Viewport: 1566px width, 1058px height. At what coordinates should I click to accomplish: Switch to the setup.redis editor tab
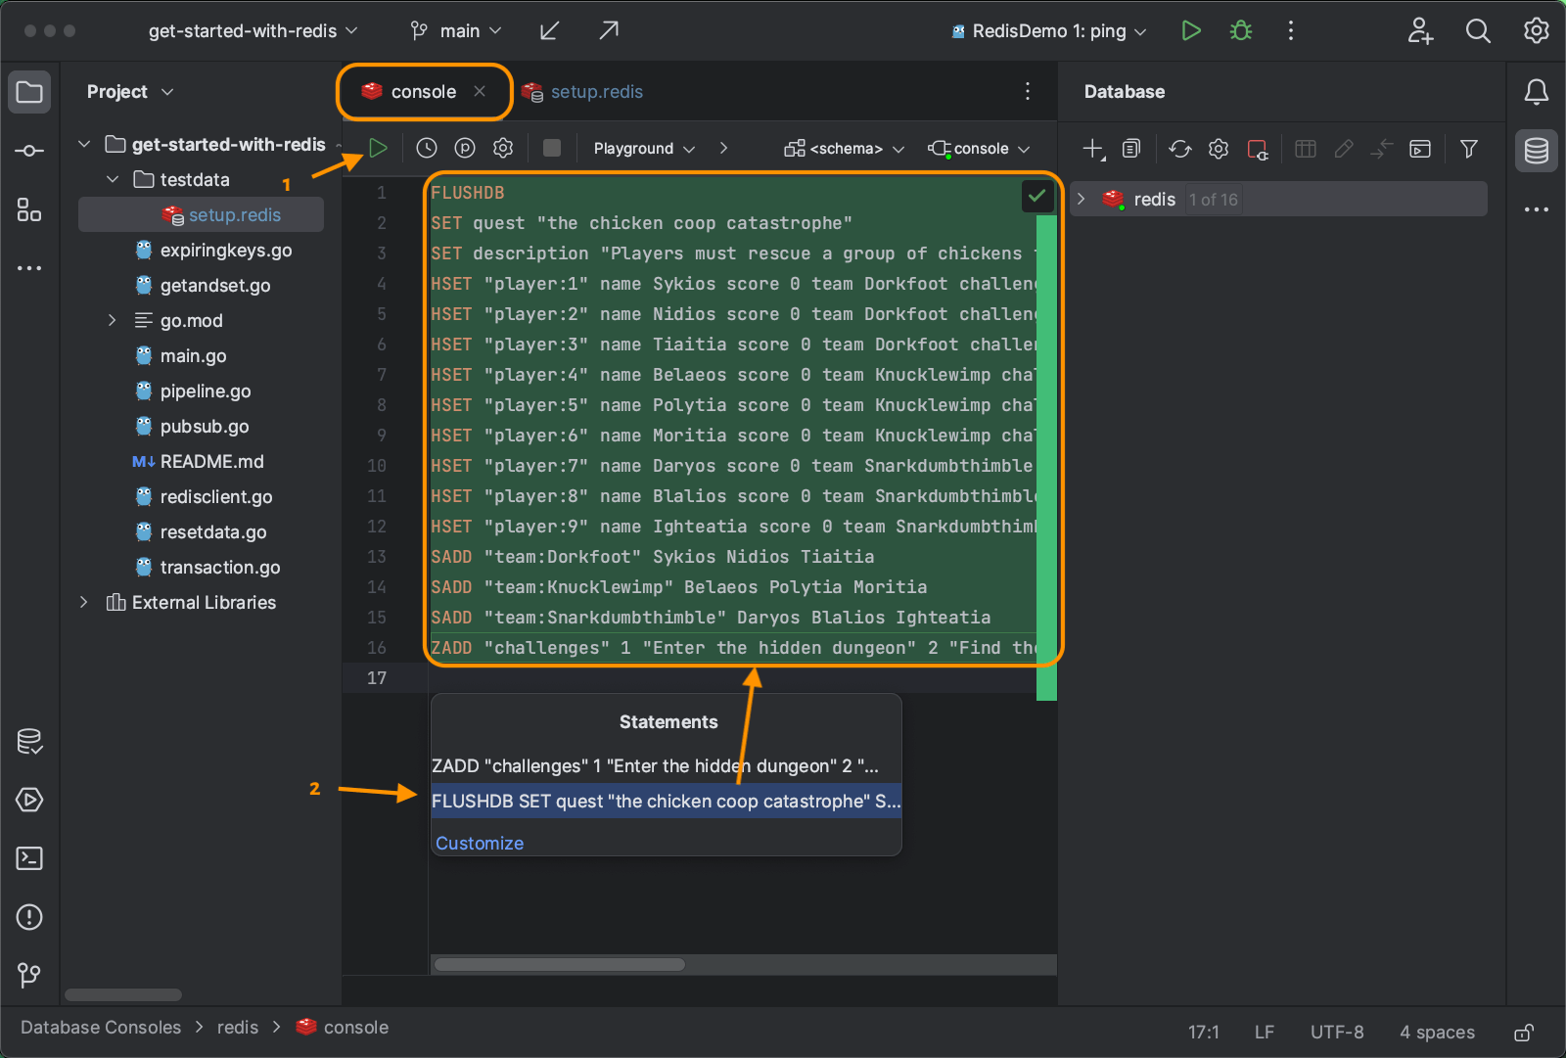click(595, 92)
